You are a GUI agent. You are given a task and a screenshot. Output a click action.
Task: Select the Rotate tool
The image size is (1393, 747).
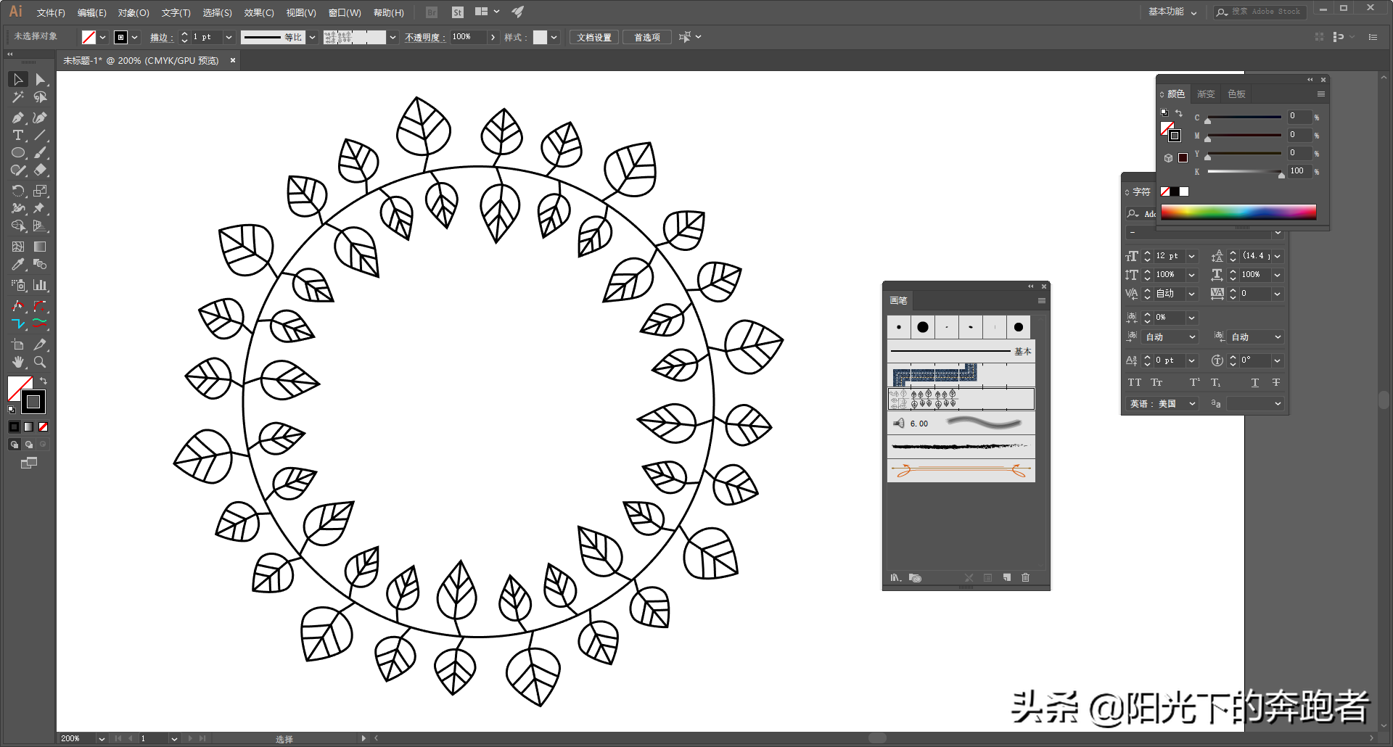tap(18, 191)
